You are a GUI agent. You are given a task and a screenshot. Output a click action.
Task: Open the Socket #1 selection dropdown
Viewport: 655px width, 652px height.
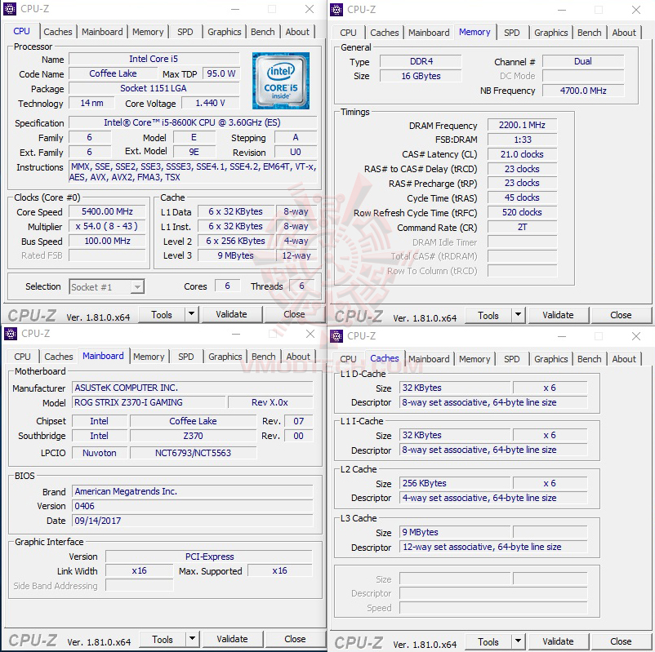click(137, 286)
